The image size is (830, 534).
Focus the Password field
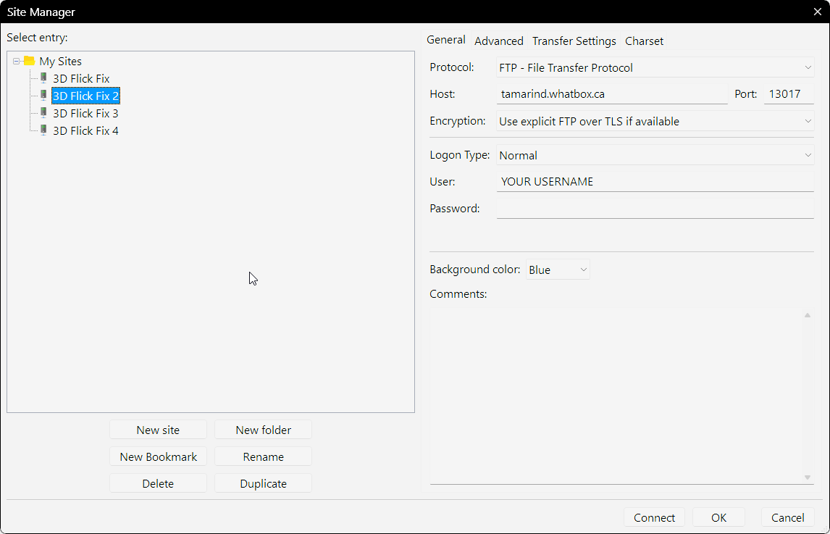coord(655,209)
